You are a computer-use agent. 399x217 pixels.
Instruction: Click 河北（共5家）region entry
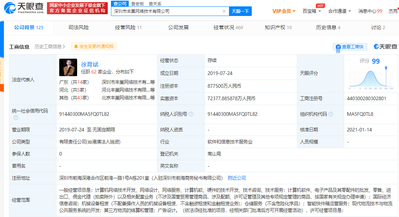pyautogui.click(x=73, y=90)
